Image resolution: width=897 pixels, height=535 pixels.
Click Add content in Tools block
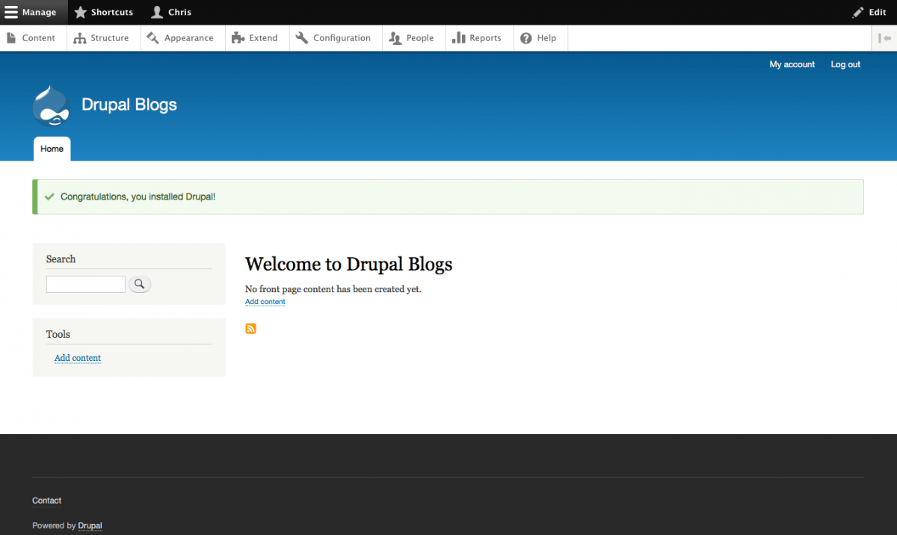(x=78, y=358)
